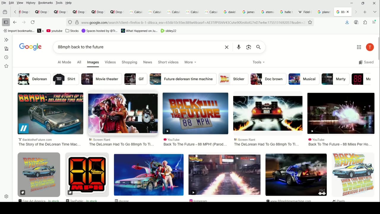380x214 pixels.
Task: Open the list all tabs button
Action: tap(5, 12)
